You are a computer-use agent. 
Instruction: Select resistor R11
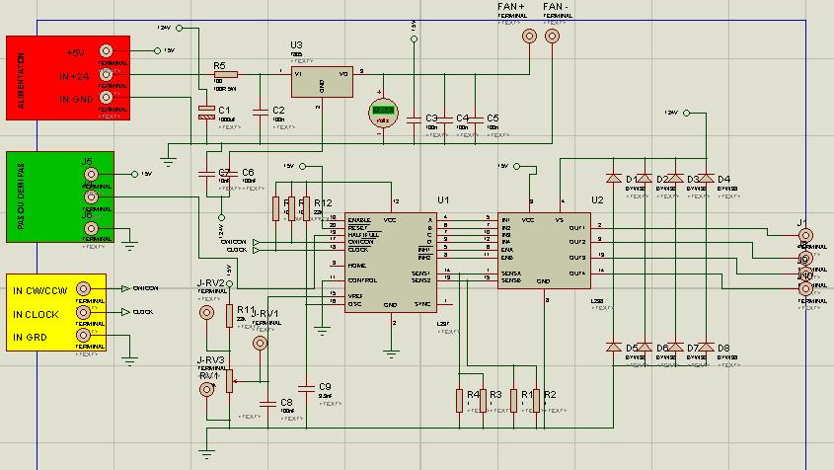(229, 316)
